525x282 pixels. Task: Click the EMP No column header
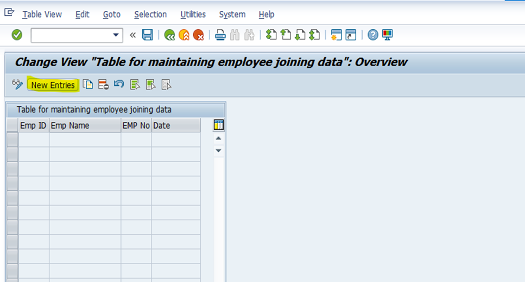[136, 125]
